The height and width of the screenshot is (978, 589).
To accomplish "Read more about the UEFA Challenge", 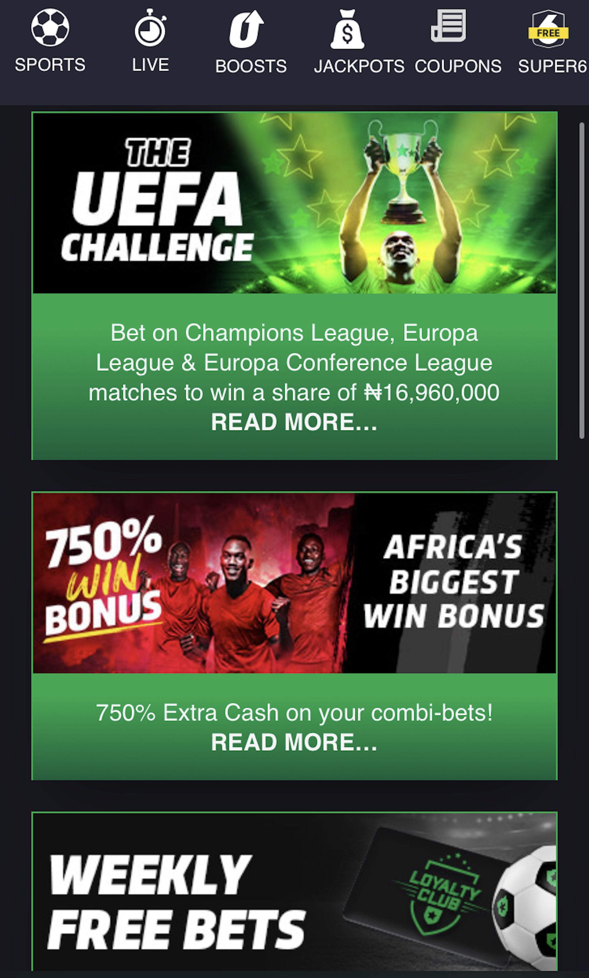I will tap(294, 422).
